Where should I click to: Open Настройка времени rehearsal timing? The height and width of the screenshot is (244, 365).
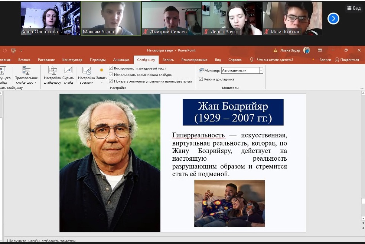86,71
